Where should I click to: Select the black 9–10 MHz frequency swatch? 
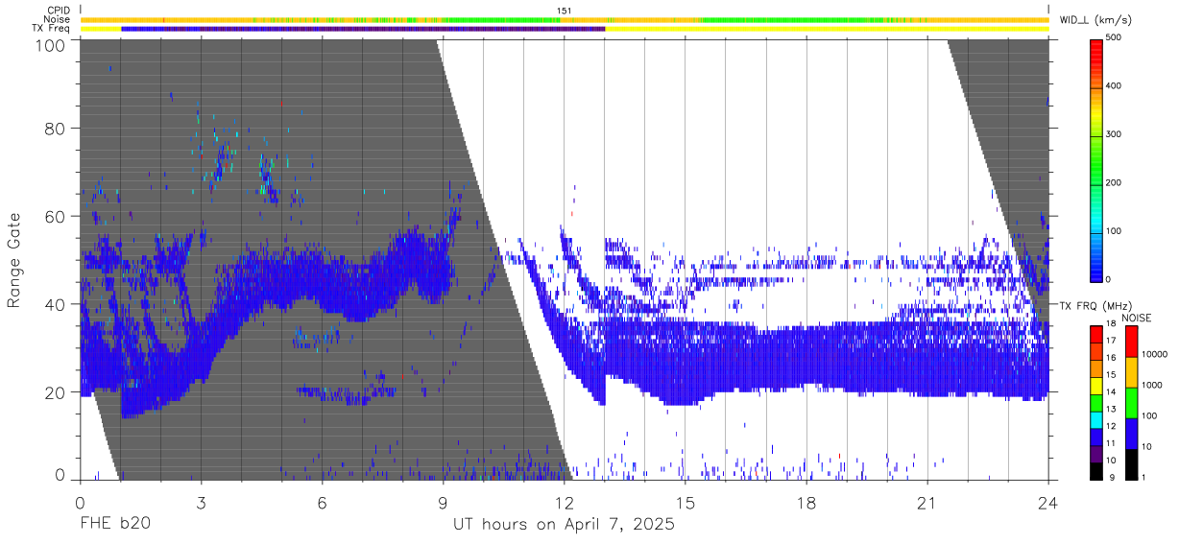1096,470
